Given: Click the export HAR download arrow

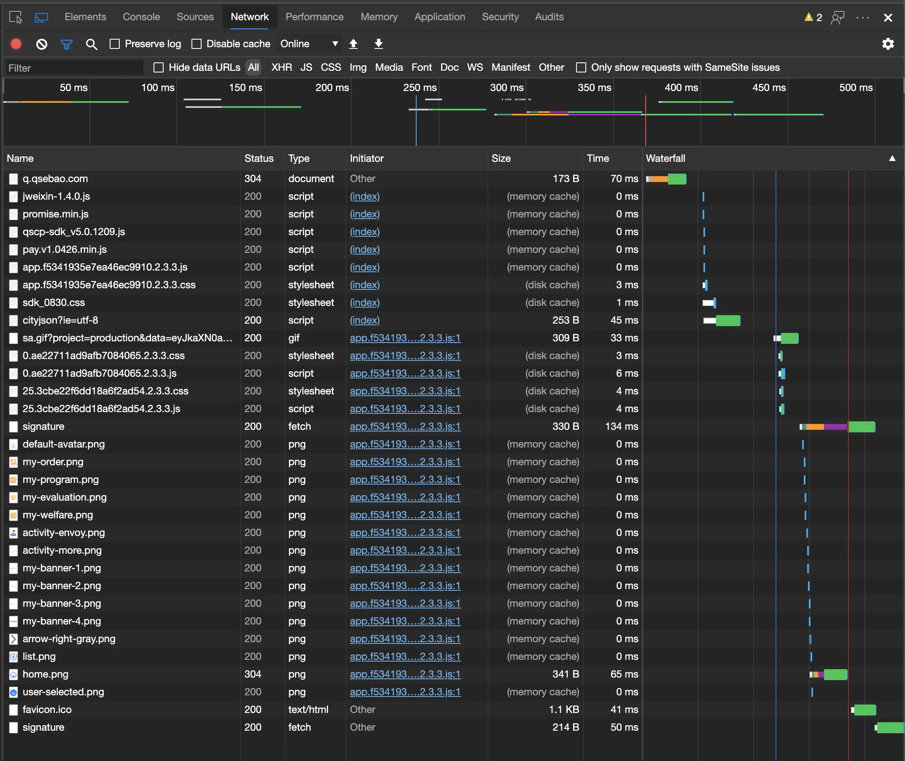Looking at the screenshot, I should pyautogui.click(x=378, y=43).
